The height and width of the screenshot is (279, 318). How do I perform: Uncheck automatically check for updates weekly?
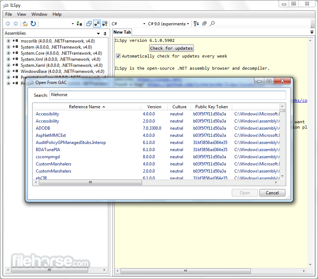[118, 56]
